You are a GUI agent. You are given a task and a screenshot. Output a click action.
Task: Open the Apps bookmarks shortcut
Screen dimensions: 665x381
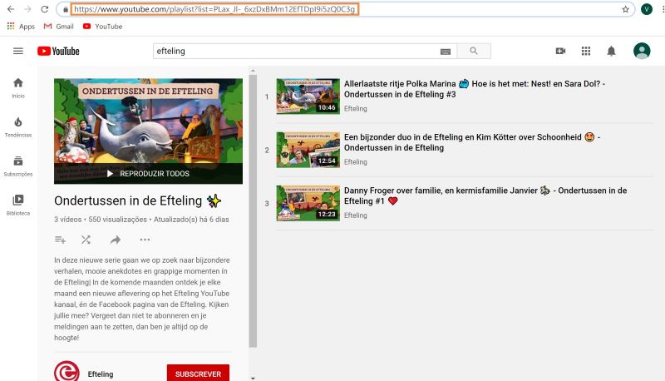pyautogui.click(x=21, y=27)
